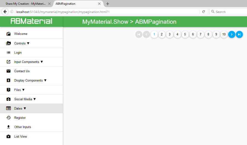Screen dimensions: 247x145
Task: Click the Input Components open-in-new icon
Action: click(x=9, y=62)
